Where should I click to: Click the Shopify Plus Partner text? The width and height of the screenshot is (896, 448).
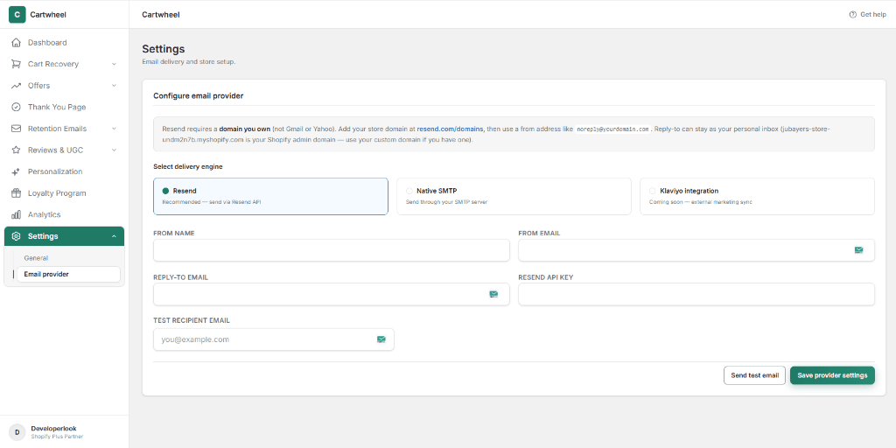point(57,437)
